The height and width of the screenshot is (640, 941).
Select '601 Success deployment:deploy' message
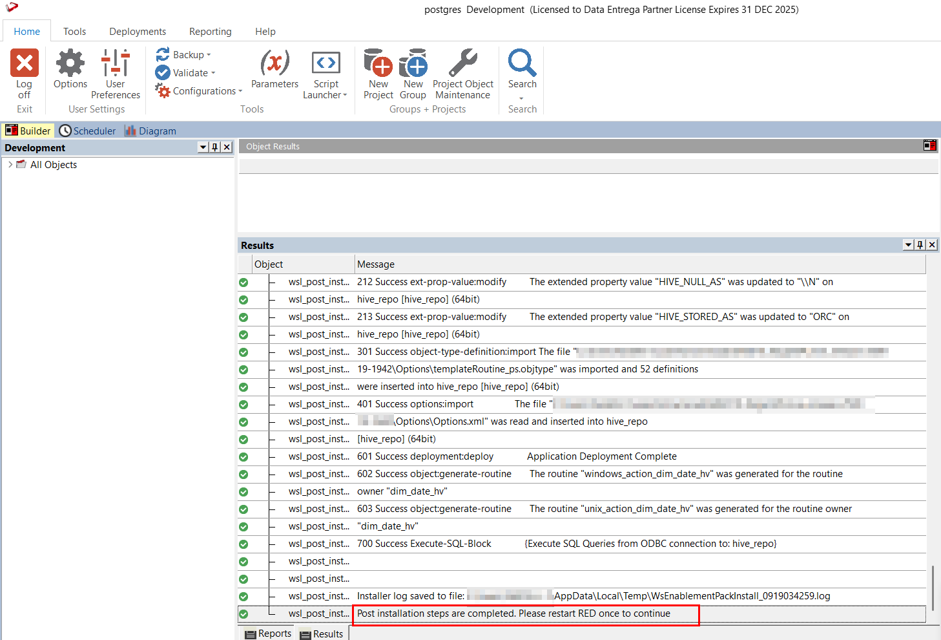pyautogui.click(x=517, y=456)
